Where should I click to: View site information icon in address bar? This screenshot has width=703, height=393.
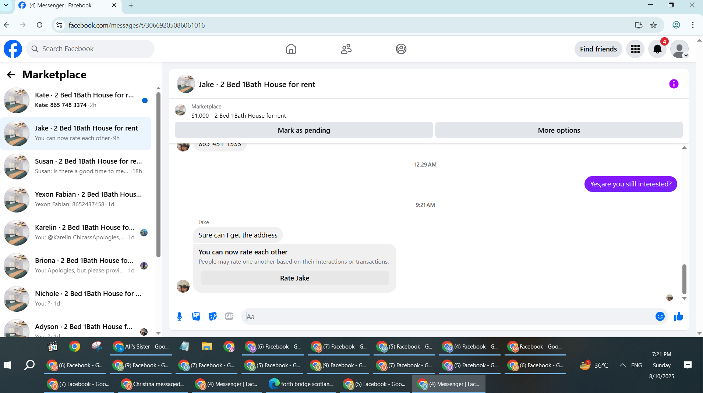click(59, 25)
